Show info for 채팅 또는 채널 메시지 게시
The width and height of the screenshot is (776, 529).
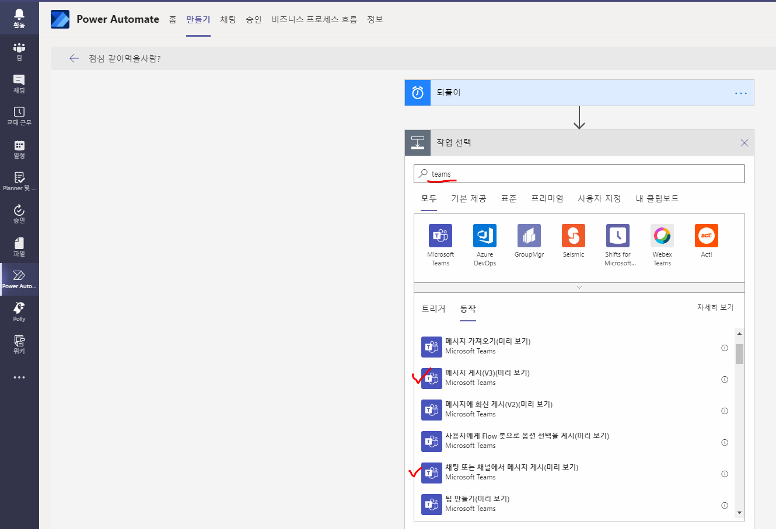coord(725,474)
